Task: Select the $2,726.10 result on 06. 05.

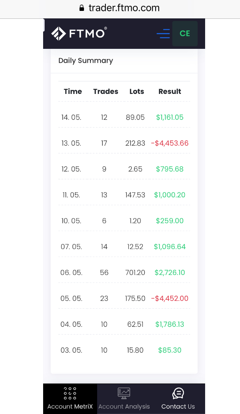Action: tap(170, 272)
